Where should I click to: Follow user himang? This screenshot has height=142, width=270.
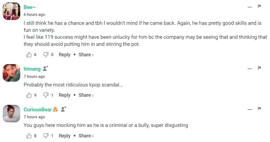pyautogui.click(x=46, y=68)
